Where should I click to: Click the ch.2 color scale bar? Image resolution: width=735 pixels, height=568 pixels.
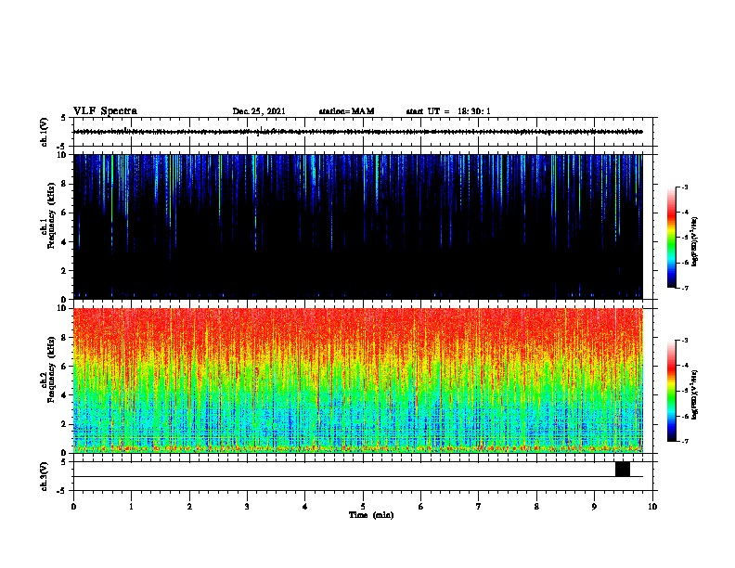[672, 391]
